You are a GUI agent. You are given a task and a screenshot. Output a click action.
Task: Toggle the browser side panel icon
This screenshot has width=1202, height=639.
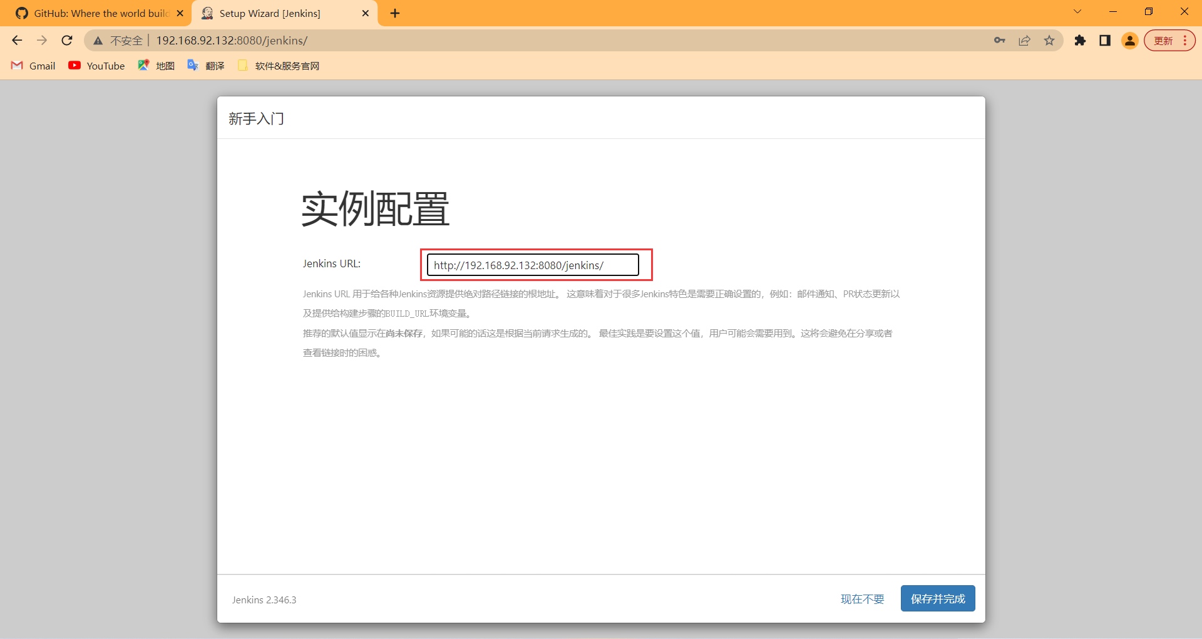[x=1105, y=41]
